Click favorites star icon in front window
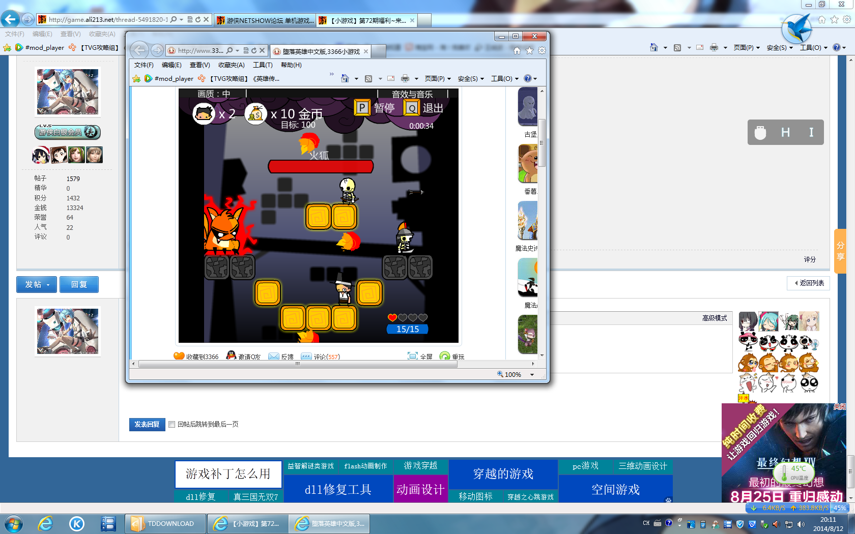The width and height of the screenshot is (855, 534). 529,50
